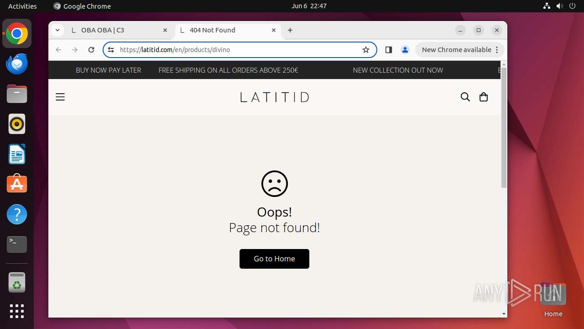Close the OBA OBA | C3 tab
Image resolution: width=584 pixels, height=329 pixels.
[165, 30]
